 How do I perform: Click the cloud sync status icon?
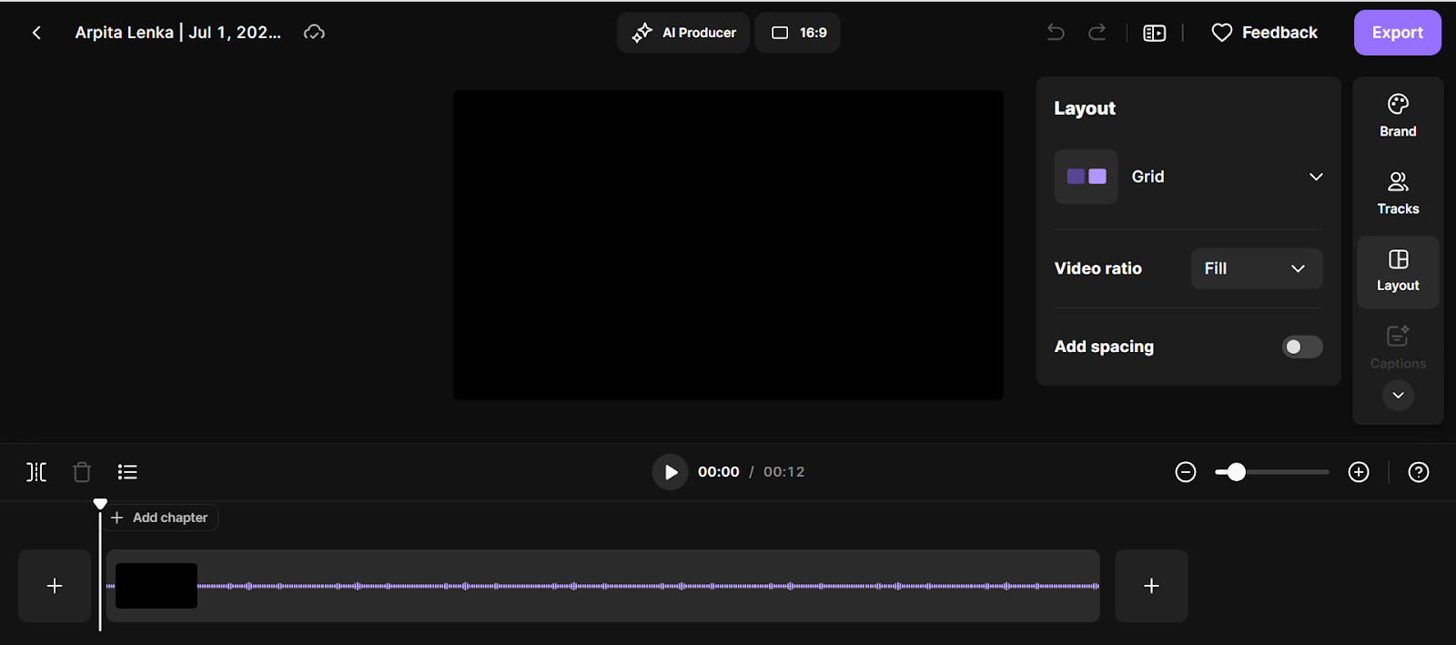(x=314, y=33)
